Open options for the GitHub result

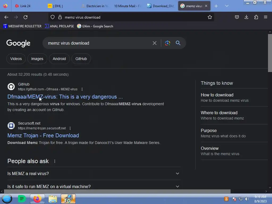tap(82, 89)
